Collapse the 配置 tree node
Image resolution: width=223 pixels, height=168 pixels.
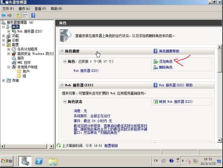(x=4, y=45)
